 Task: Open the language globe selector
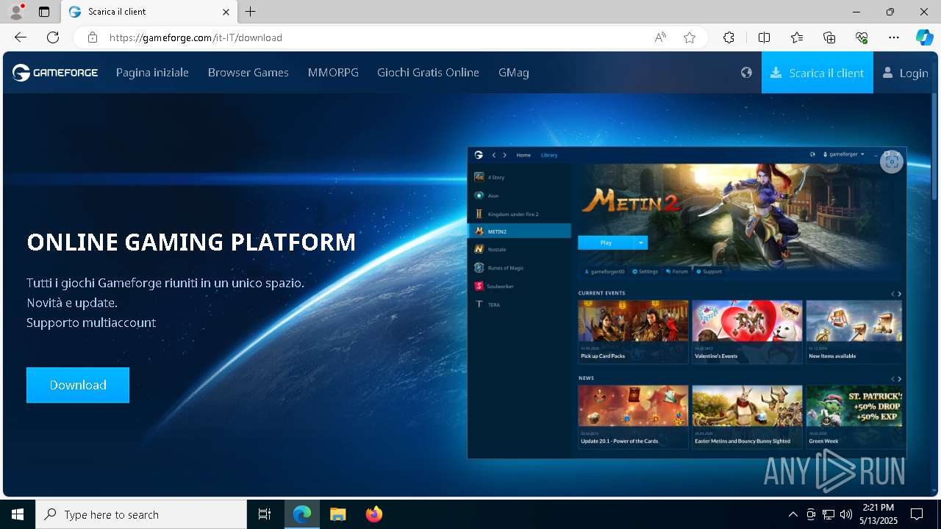pos(746,72)
